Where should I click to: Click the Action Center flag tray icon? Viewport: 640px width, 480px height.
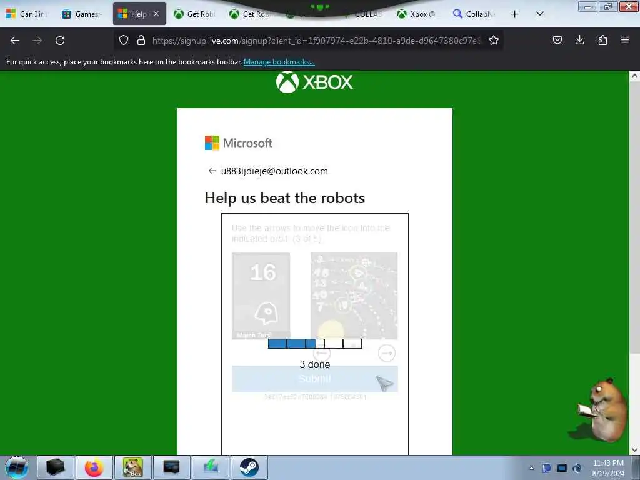click(x=546, y=468)
